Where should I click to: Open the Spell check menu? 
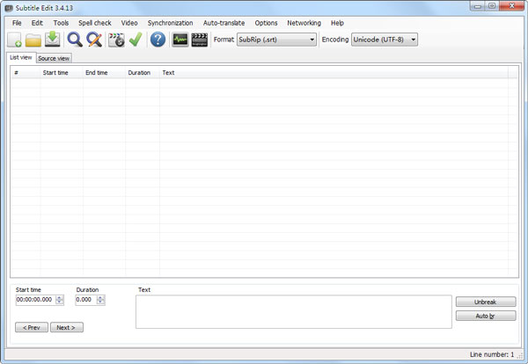[95, 23]
